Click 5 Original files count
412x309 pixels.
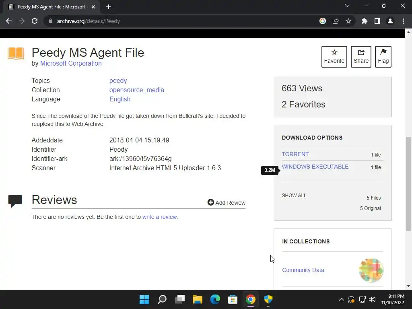point(370,208)
